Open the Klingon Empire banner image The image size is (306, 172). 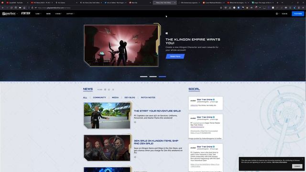point(121,45)
